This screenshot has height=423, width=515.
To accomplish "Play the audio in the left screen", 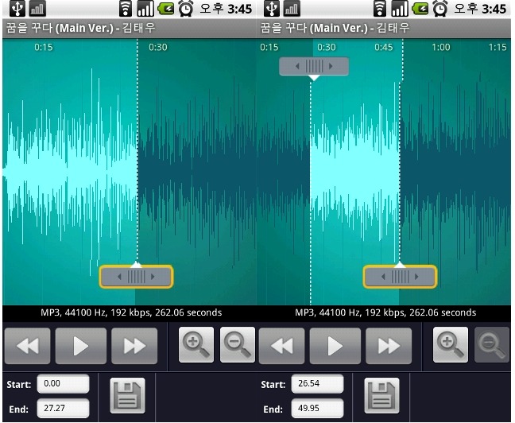I will [81, 346].
